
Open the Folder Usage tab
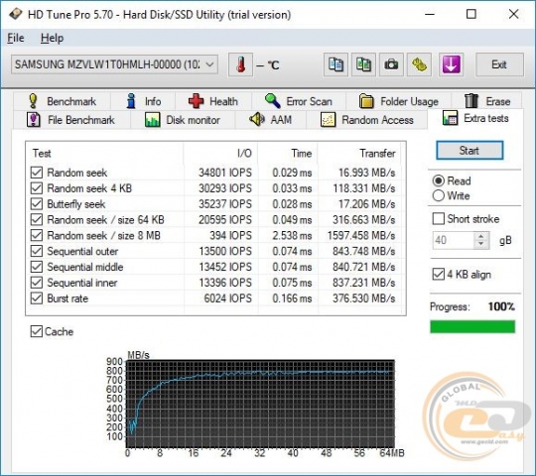tap(399, 101)
